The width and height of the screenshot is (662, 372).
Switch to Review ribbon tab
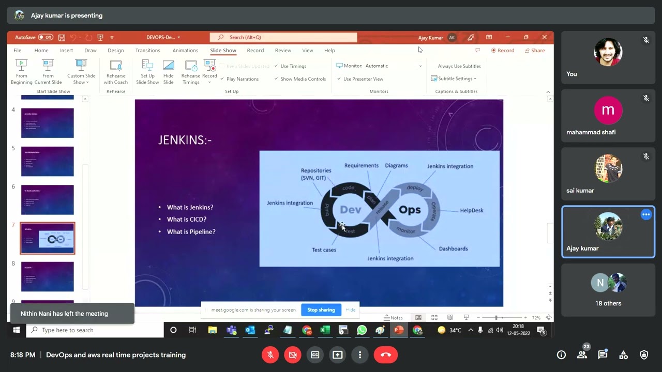[x=283, y=51]
